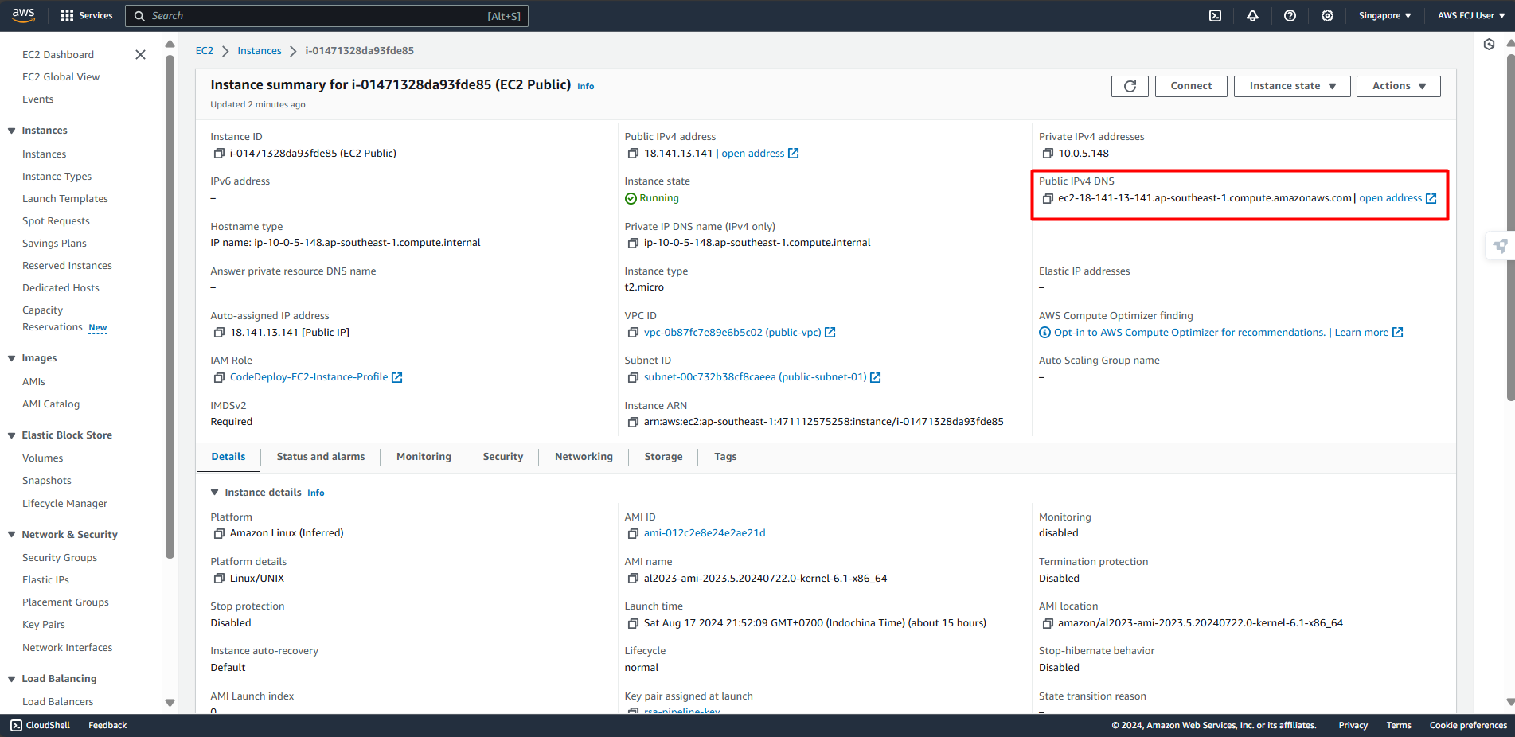Copy the Platform details Linux/UNIX
The width and height of the screenshot is (1515, 737).
click(219, 579)
